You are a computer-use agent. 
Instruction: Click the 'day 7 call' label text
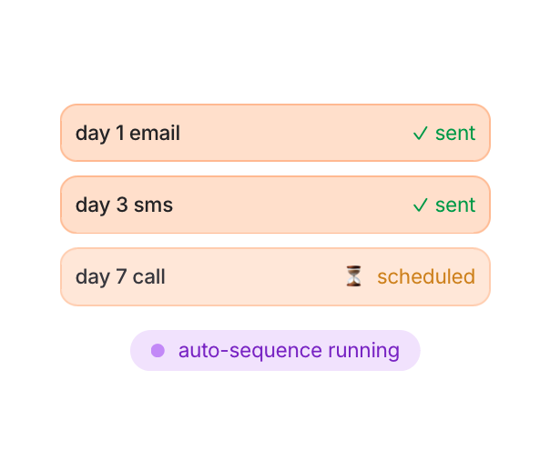pos(120,276)
